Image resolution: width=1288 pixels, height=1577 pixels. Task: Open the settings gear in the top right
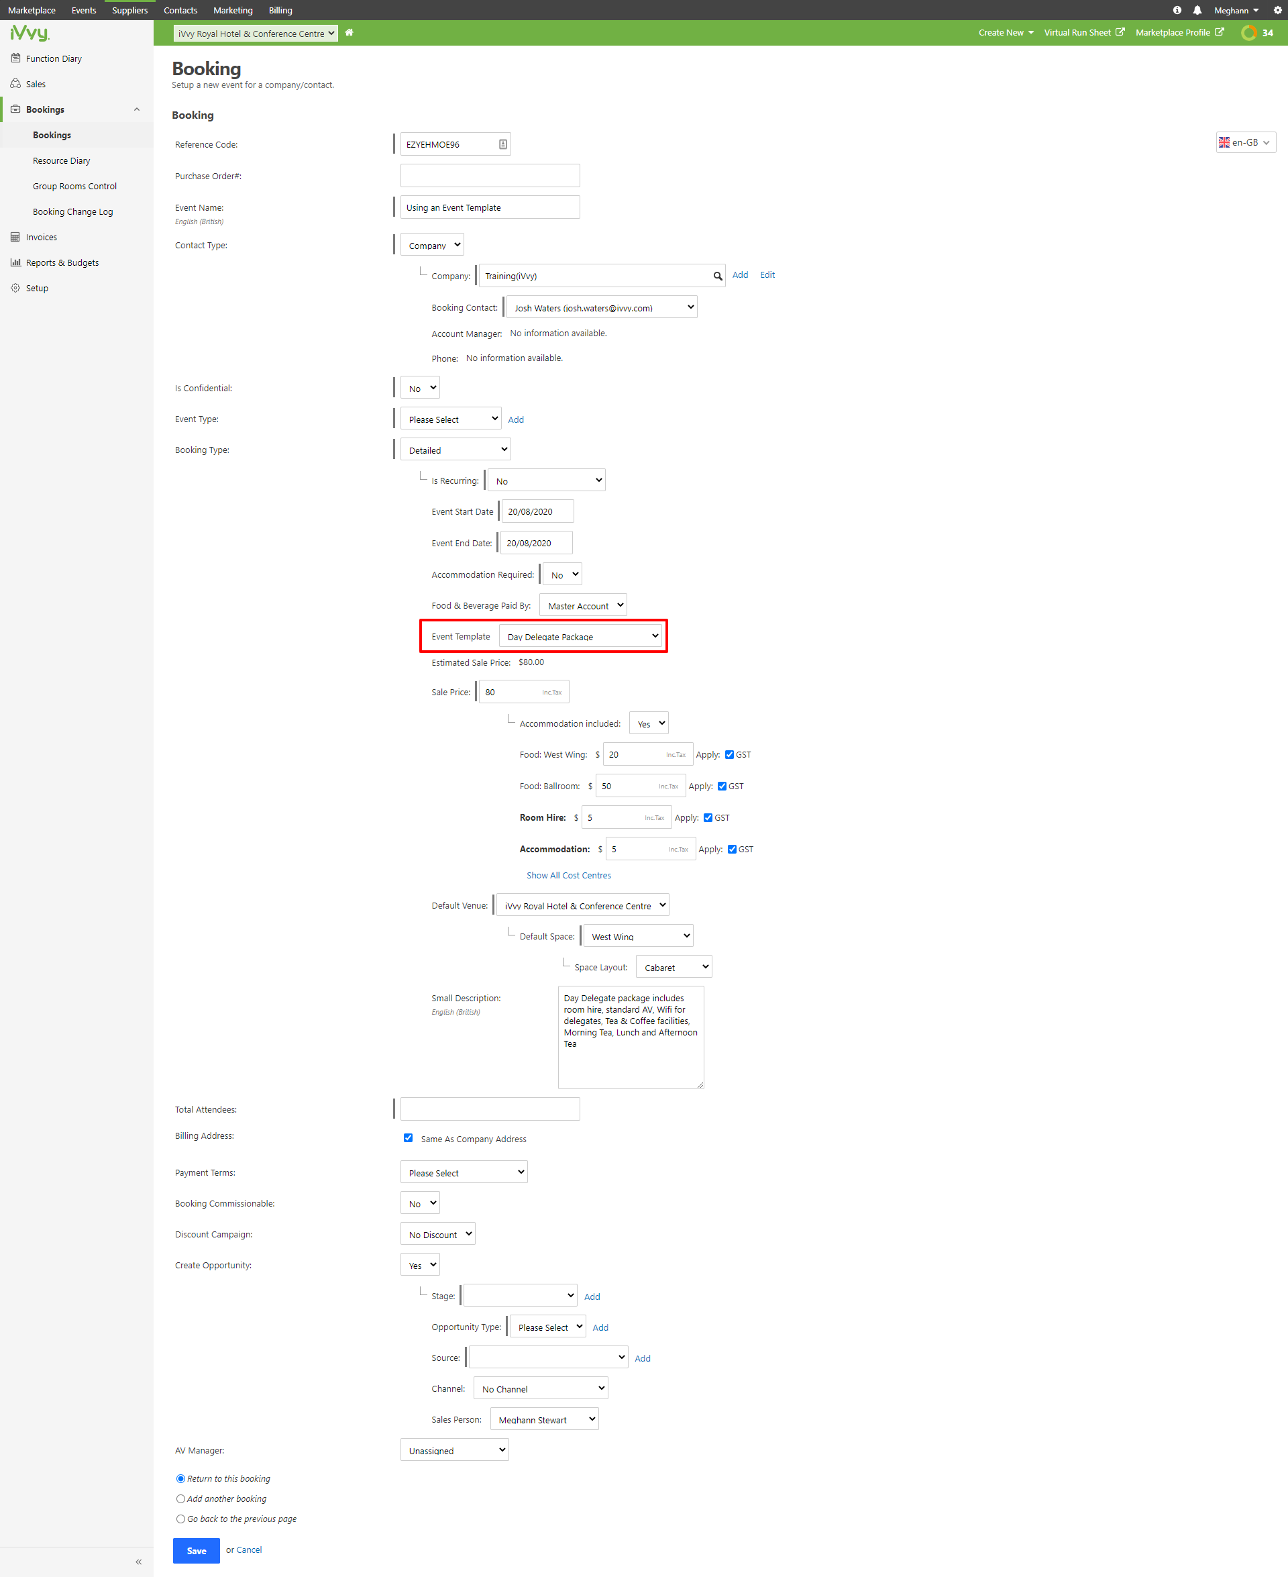pyautogui.click(x=1278, y=9)
